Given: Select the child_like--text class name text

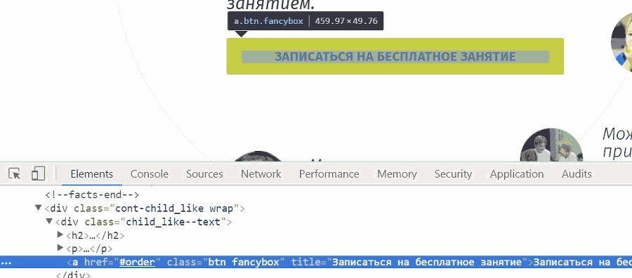Looking at the screenshot, I should (173, 222).
